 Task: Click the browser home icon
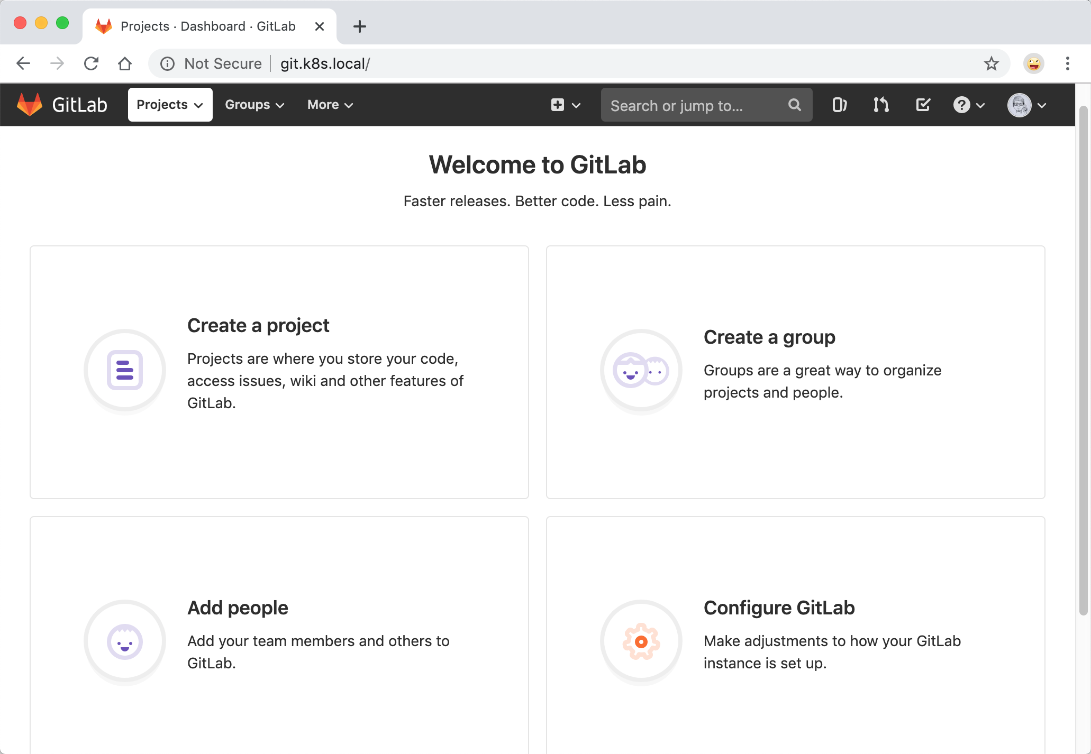tap(125, 63)
